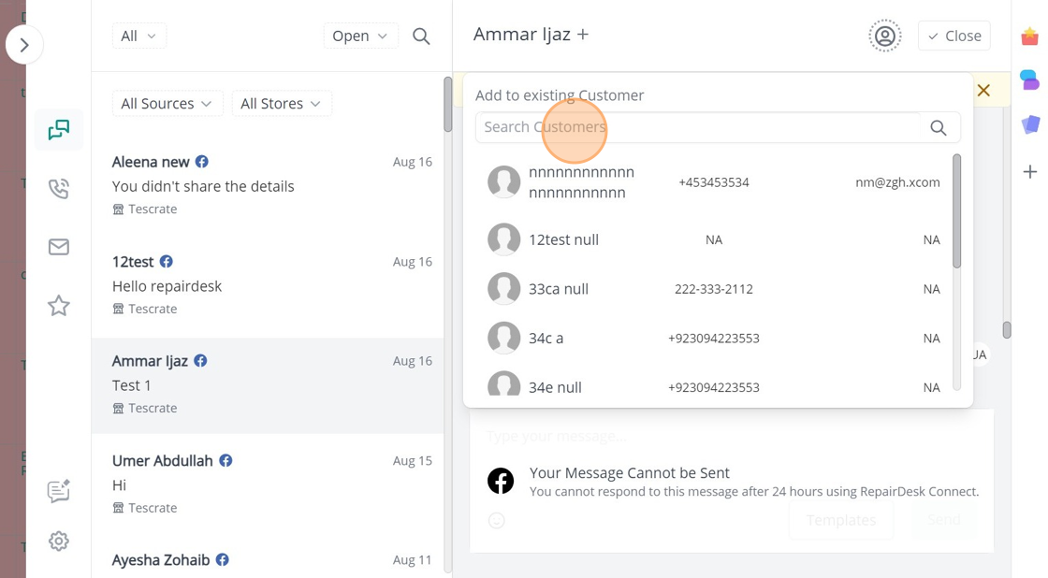This screenshot has width=1048, height=578.
Task: Expand the collapsed sidebar arrow button
Action: tap(24, 46)
